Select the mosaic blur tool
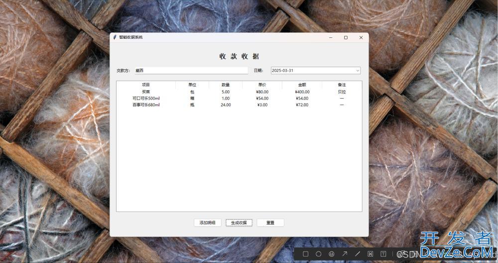This screenshot has width=498, height=263. pos(371,254)
